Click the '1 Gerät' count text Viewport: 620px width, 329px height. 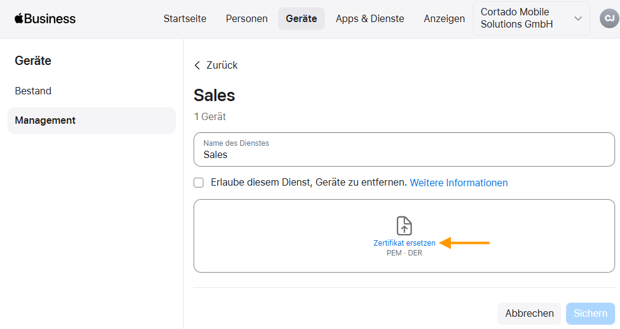tap(210, 116)
